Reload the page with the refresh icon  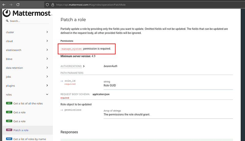click(18, 5)
